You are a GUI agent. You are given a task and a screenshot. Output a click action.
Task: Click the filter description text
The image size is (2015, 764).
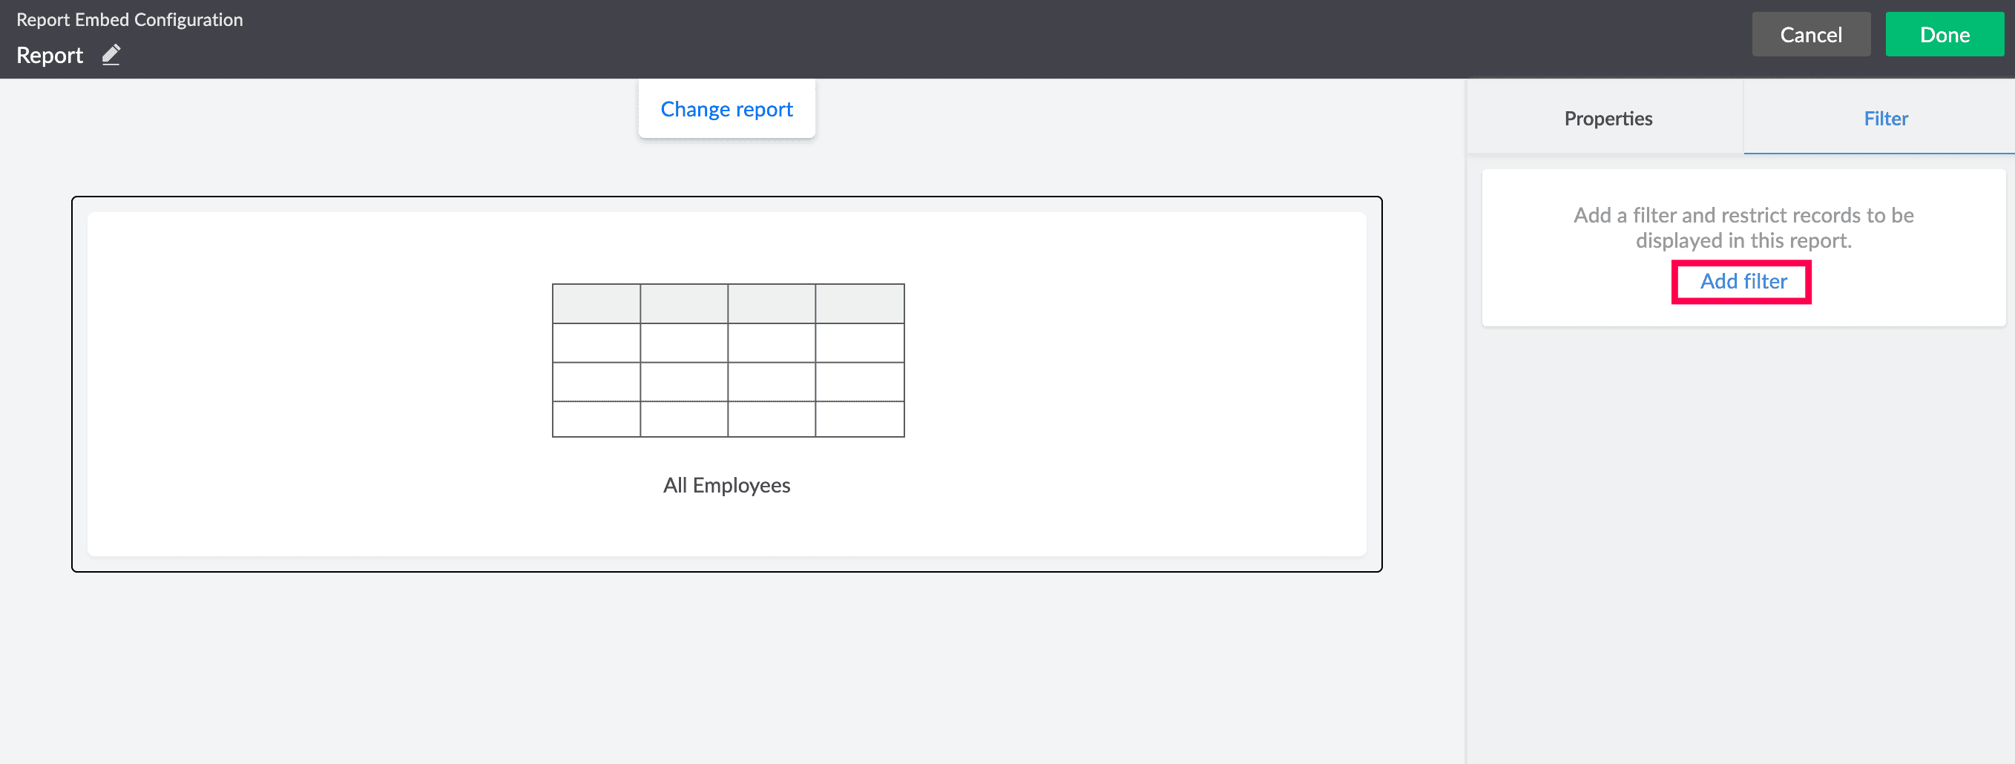tap(1743, 227)
